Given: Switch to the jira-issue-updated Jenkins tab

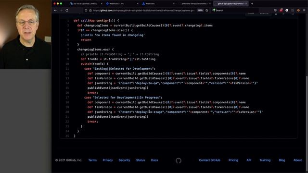Looking at the screenshot, I should point(86,3).
